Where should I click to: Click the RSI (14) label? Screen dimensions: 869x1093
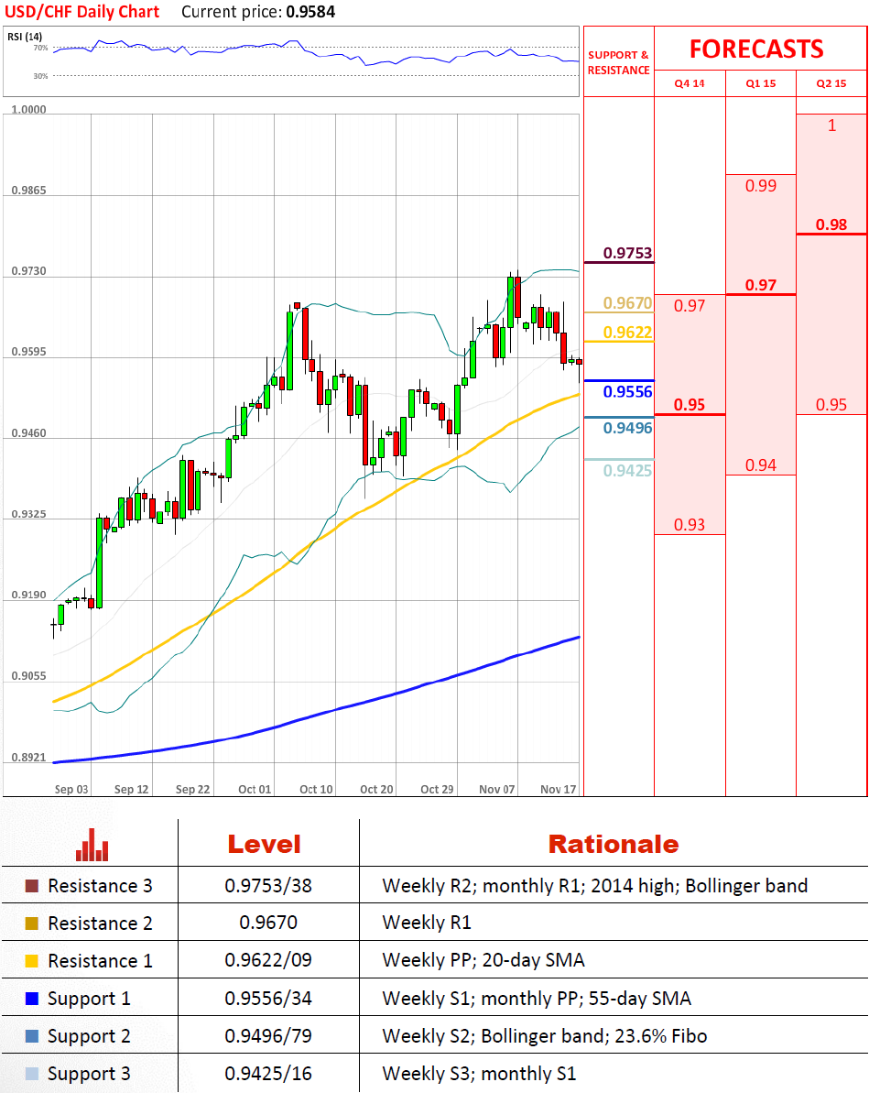click(25, 37)
